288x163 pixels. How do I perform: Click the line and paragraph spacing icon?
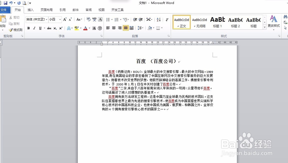(140, 28)
